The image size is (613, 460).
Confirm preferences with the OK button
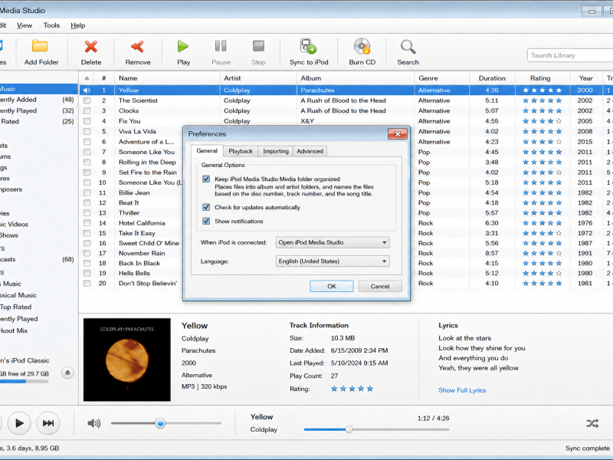point(332,286)
